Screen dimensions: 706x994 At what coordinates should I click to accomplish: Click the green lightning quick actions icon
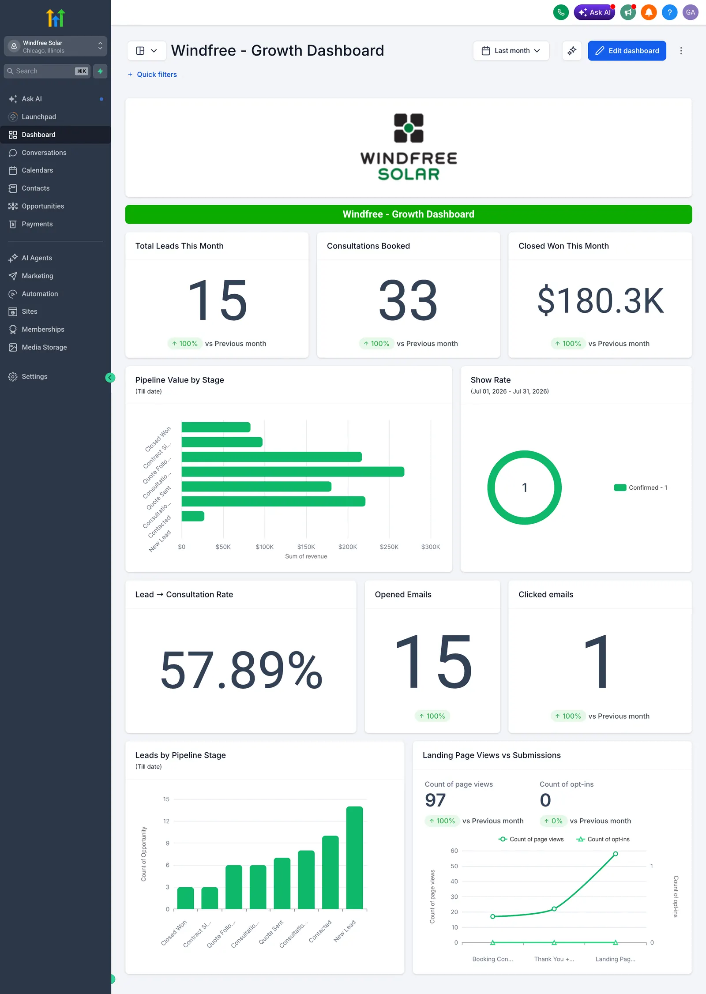click(x=100, y=71)
